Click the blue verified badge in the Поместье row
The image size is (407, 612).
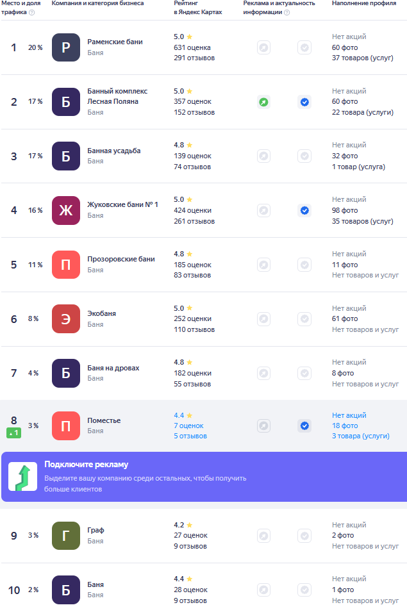[304, 426]
